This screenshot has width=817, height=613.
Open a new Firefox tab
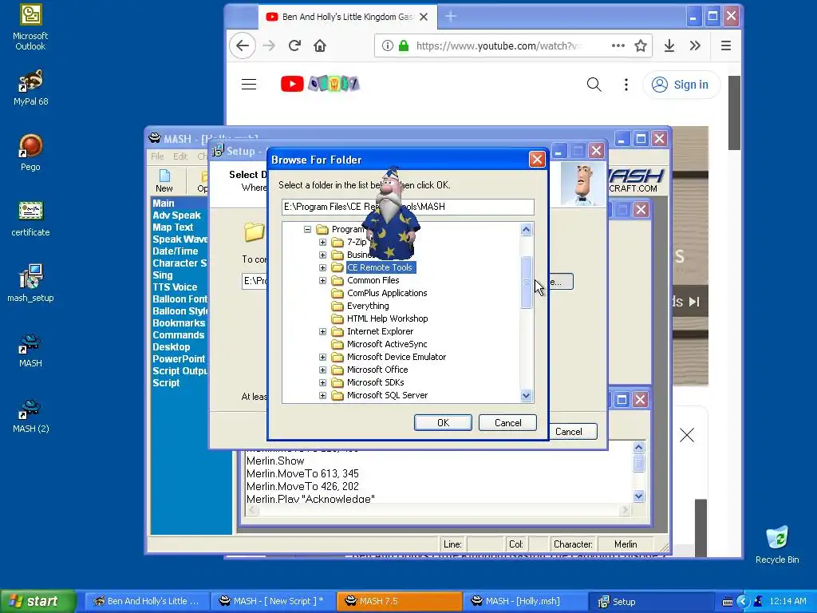click(x=451, y=17)
